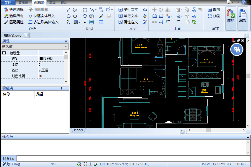Screen dimensions: 251x167
Task: Select the Line drawing tool
Action: (x=69, y=10)
